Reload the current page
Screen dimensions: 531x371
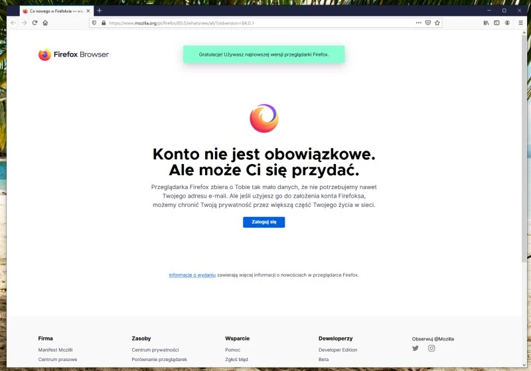(35, 23)
